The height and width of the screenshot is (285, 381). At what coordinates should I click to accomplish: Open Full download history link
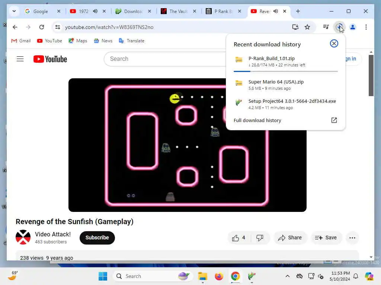[257, 121]
